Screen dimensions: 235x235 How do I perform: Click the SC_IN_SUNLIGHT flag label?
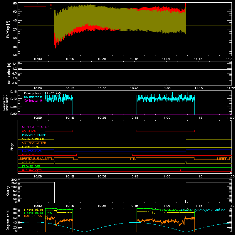[34, 139]
